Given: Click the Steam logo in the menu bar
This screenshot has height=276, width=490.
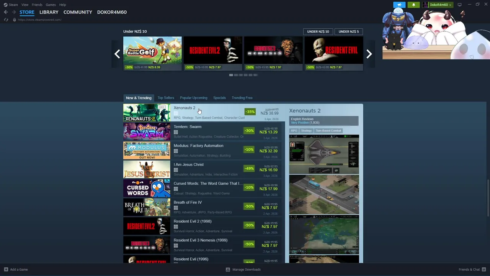Looking at the screenshot, I should point(5,5).
